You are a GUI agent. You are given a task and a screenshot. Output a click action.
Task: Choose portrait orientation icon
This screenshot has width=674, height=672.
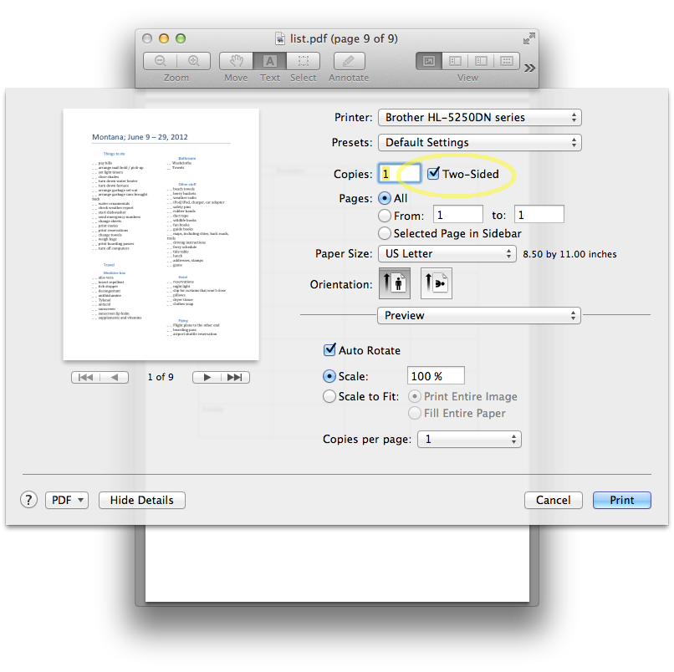[395, 283]
